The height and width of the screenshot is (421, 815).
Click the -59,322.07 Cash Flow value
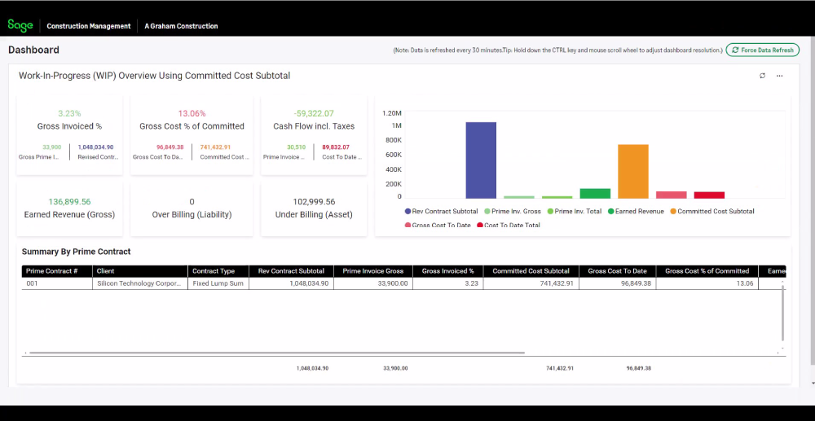[x=314, y=113]
